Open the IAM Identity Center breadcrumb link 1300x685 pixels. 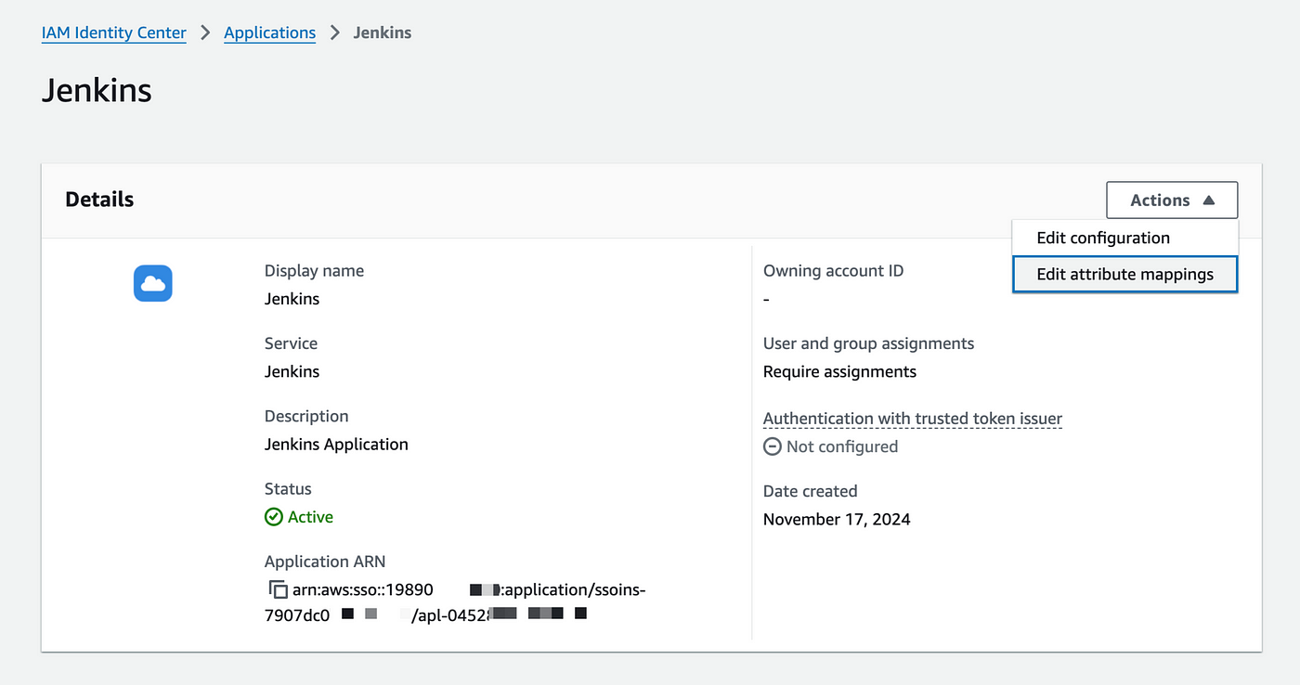click(x=114, y=32)
